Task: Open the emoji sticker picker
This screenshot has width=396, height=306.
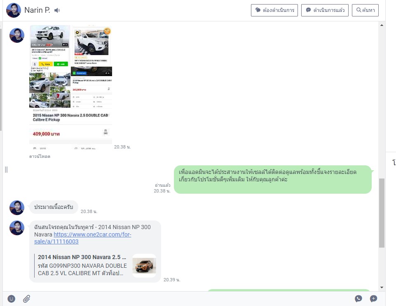Action: [x=12, y=299]
